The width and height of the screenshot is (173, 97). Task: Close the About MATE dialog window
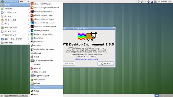[114, 28]
